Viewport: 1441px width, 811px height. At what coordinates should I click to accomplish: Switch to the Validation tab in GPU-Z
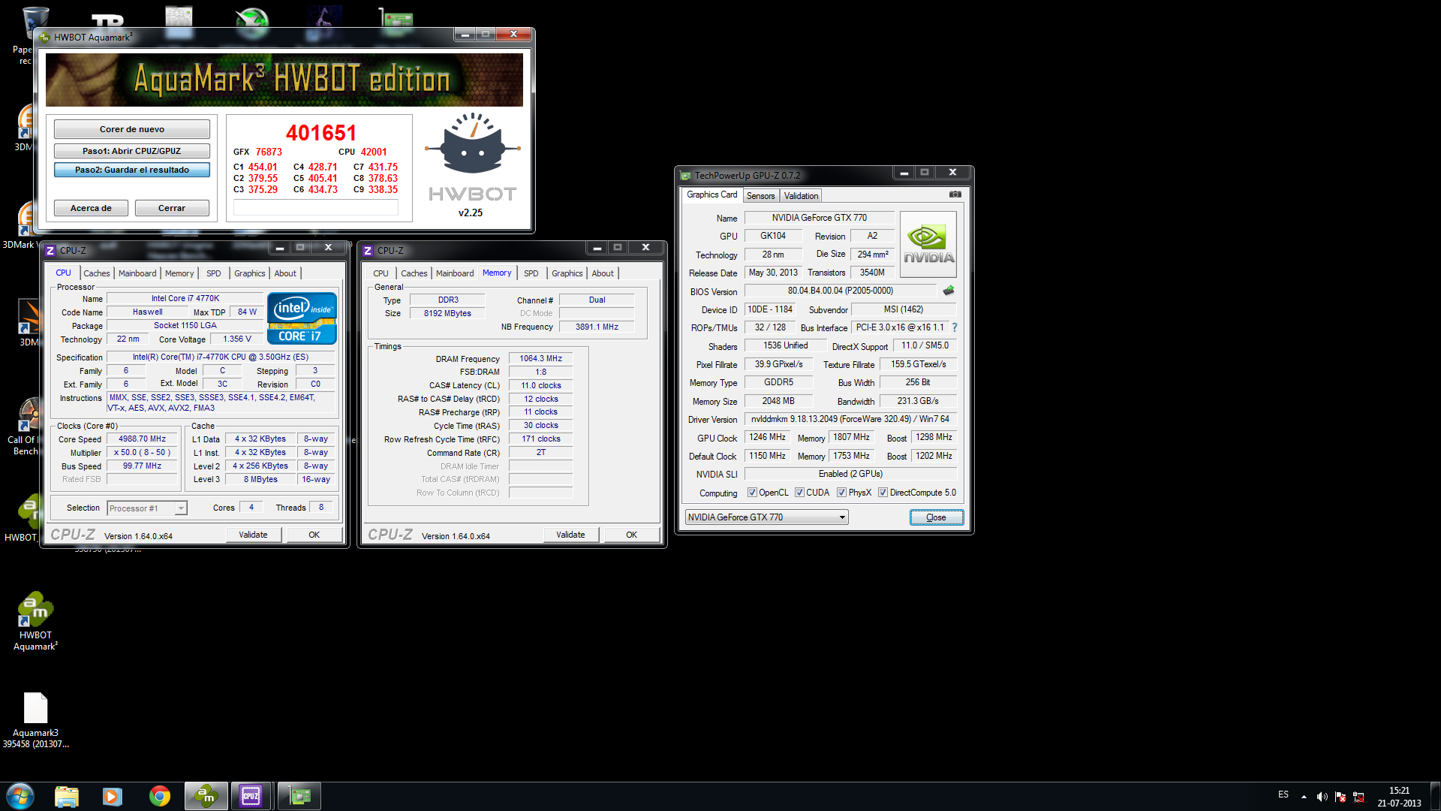801,196
